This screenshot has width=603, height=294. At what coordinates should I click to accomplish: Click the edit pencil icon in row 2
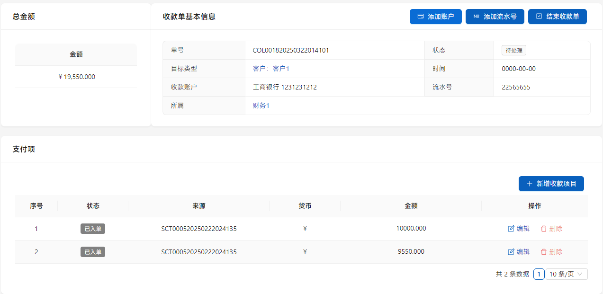tap(511, 252)
